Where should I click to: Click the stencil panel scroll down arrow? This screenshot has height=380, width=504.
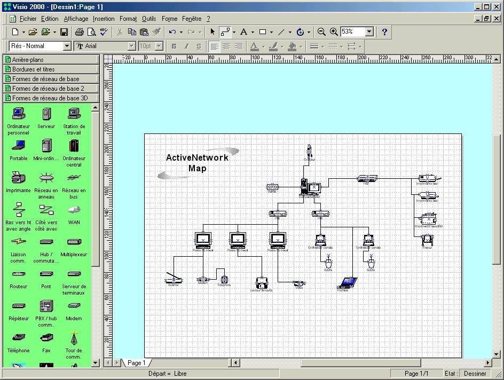[x=95, y=362]
